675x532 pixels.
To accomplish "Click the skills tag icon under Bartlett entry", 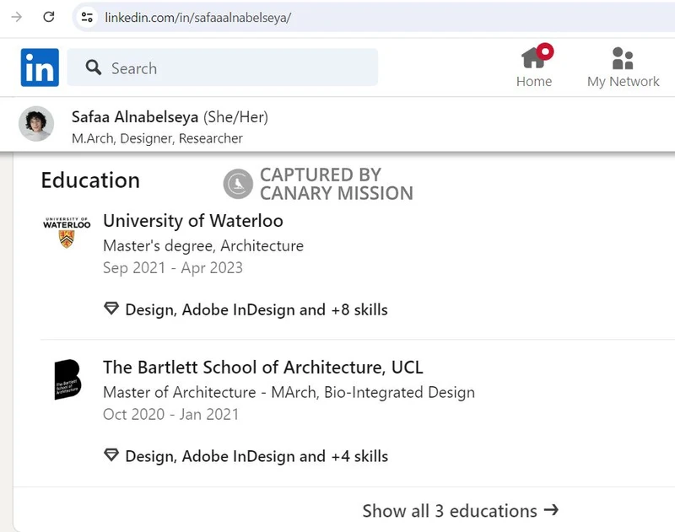I will [111, 456].
